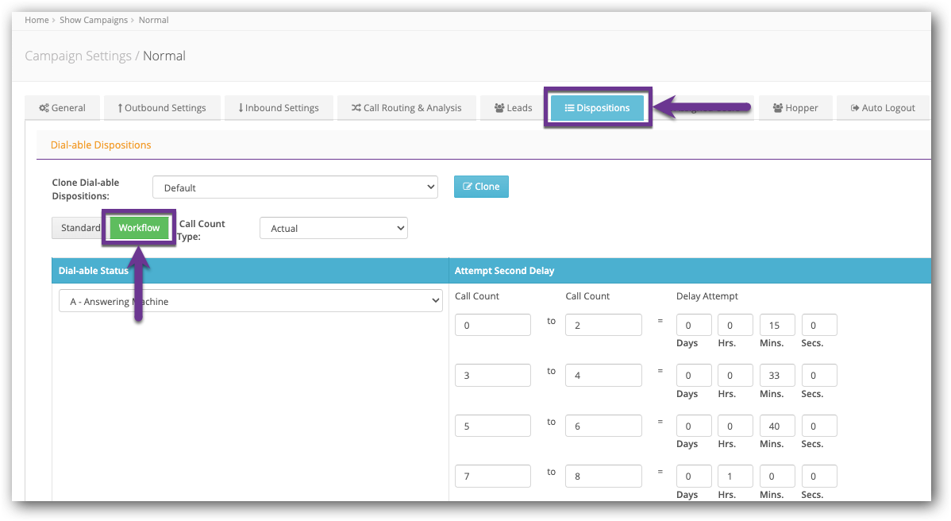Open the Clone Dial-able Dispositions dropdown
Screen dimensions: 951x521
point(295,187)
